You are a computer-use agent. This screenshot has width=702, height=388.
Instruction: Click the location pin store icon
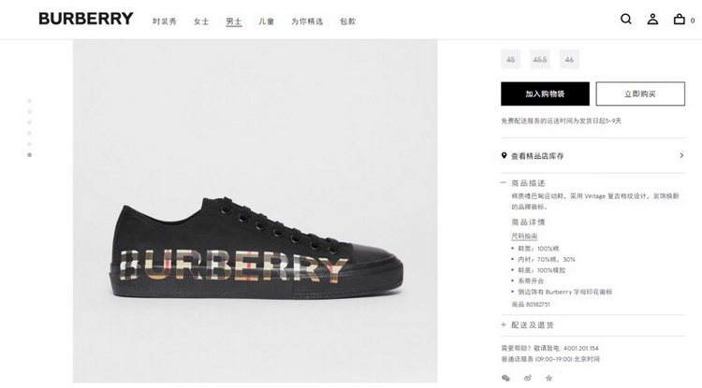(x=505, y=155)
